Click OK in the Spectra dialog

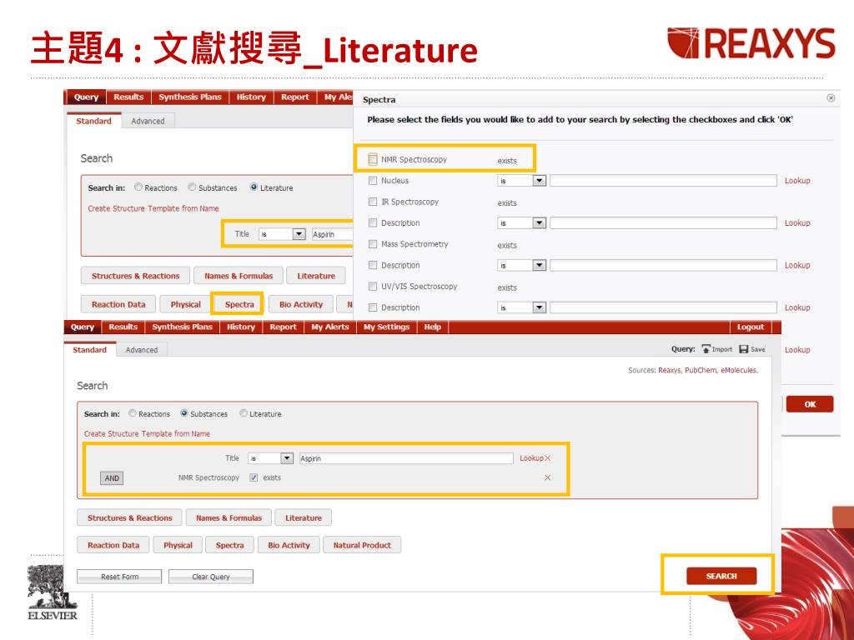pyautogui.click(x=809, y=404)
